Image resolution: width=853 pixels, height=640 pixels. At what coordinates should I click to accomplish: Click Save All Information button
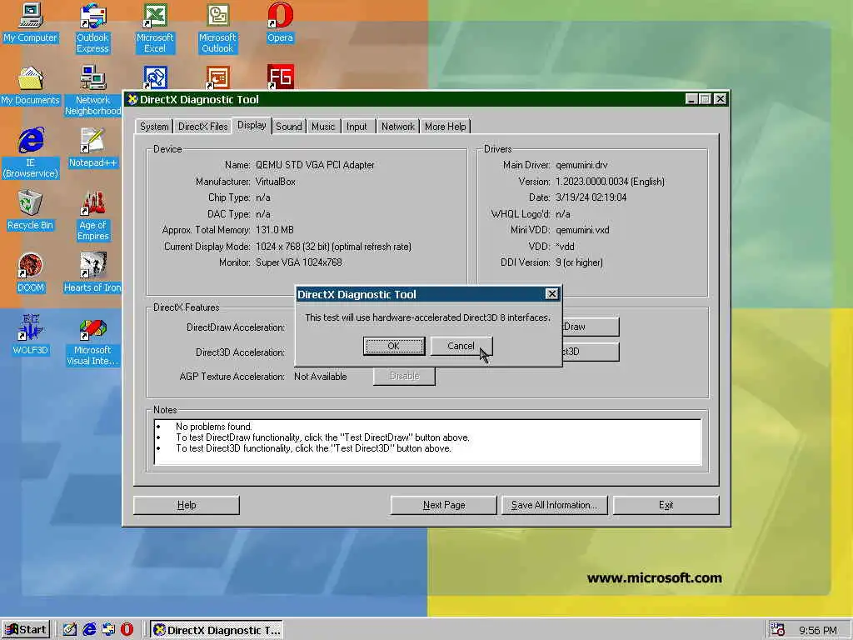coord(554,505)
